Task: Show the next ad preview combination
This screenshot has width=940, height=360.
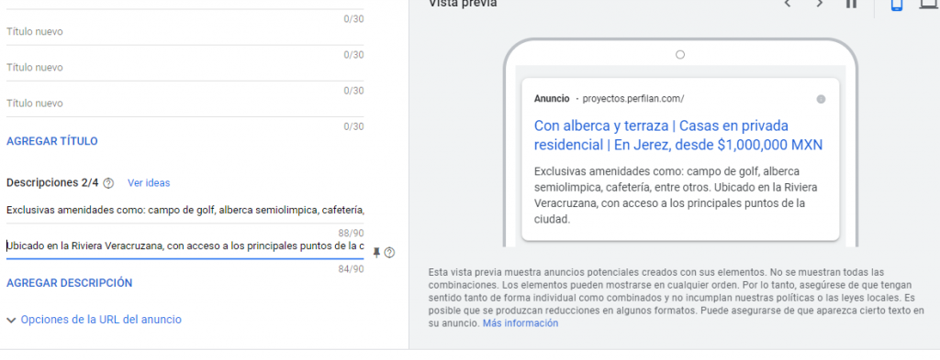Action: [820, 4]
